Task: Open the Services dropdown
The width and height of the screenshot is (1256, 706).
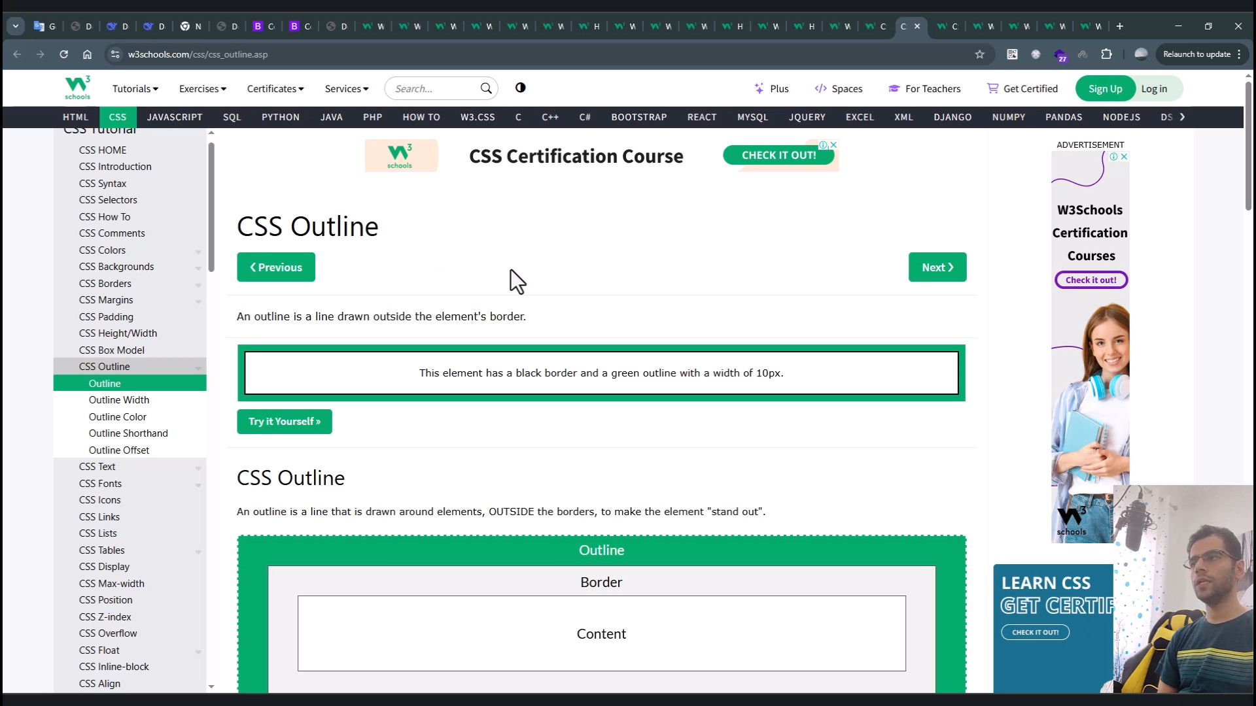Action: 346,88
